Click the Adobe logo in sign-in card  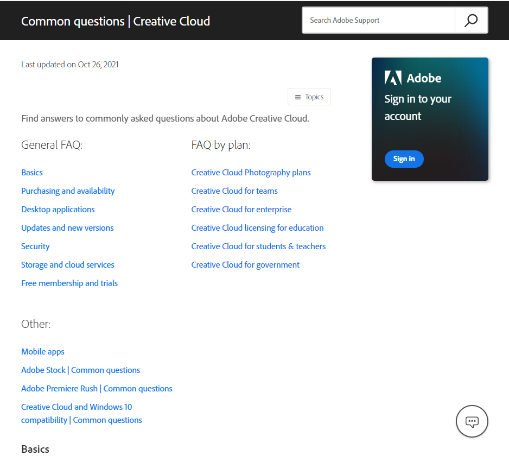(x=393, y=78)
